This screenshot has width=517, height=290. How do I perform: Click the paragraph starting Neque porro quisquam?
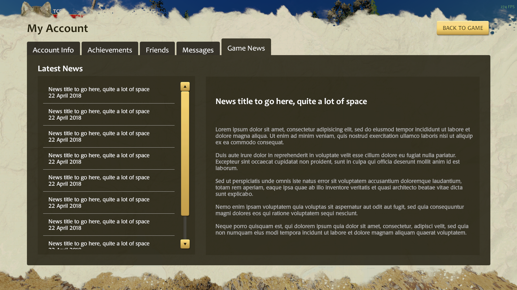point(342,229)
